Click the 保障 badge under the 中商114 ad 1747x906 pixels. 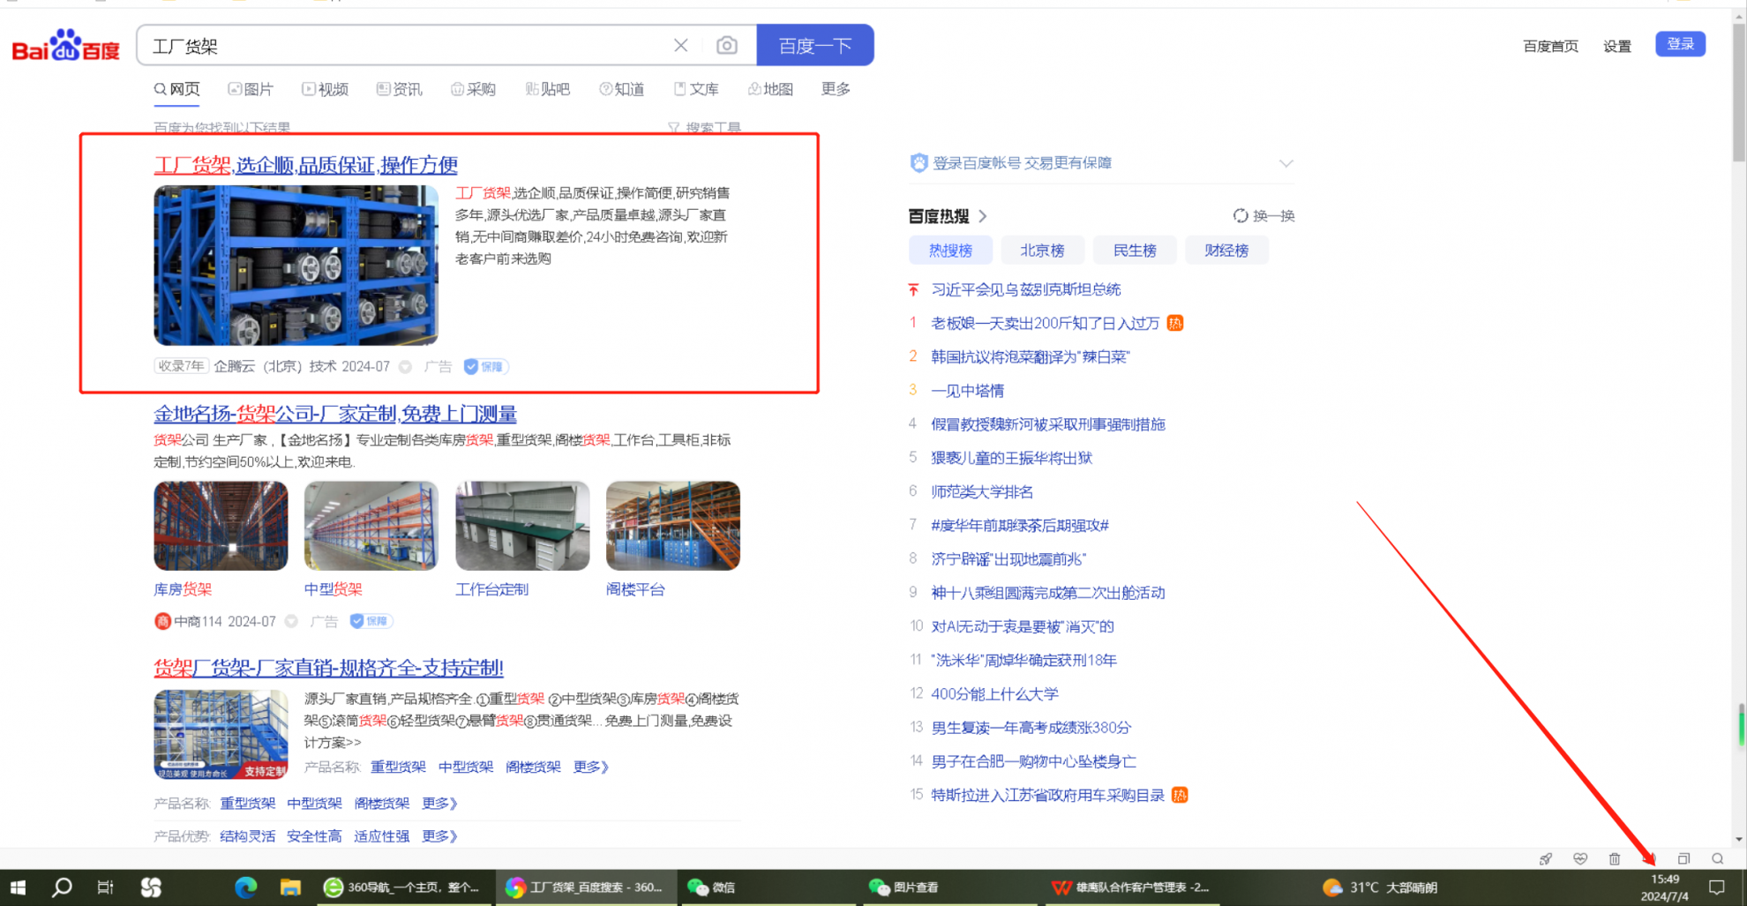(x=371, y=621)
